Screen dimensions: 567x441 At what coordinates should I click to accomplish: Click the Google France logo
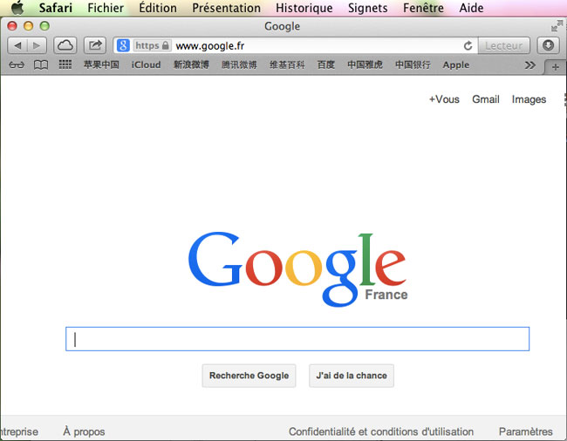pos(298,269)
